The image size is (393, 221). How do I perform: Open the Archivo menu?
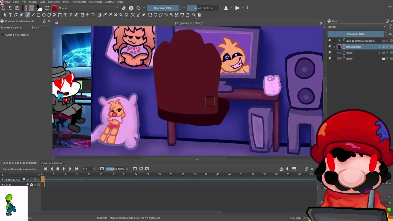pyautogui.click(x=5, y=2)
